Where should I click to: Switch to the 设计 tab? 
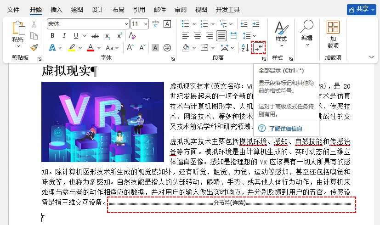(98, 10)
